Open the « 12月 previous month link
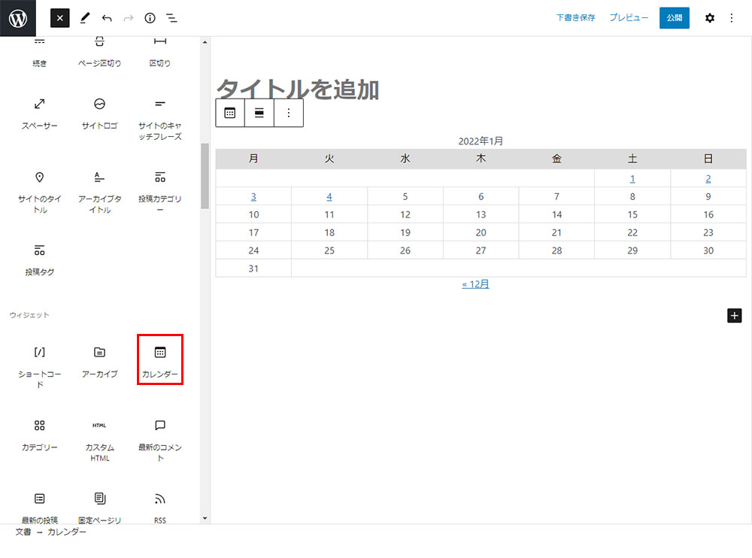The height and width of the screenshot is (558, 752). tap(475, 284)
